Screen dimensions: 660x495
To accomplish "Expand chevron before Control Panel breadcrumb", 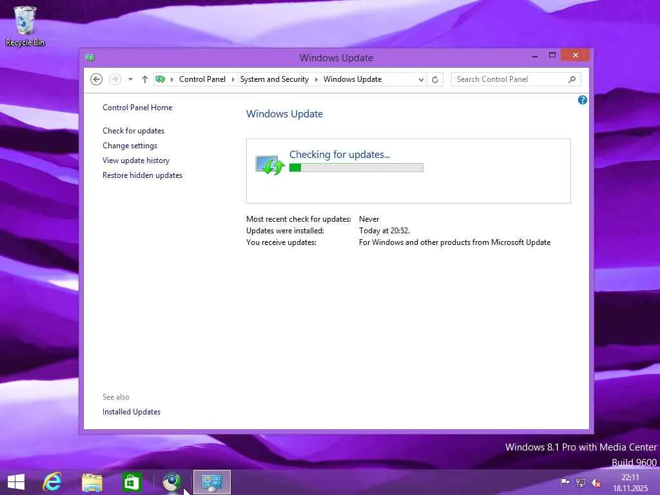I will click(171, 79).
